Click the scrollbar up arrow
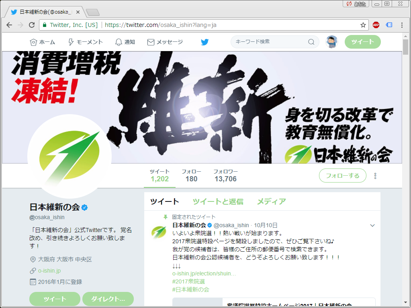The width and height of the screenshot is (411, 308). pyautogui.click(x=405, y=36)
